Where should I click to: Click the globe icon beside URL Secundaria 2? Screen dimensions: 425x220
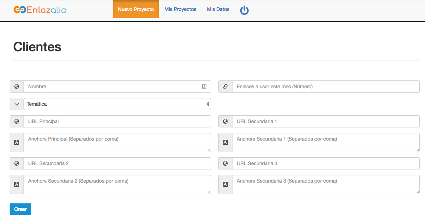(x=17, y=163)
